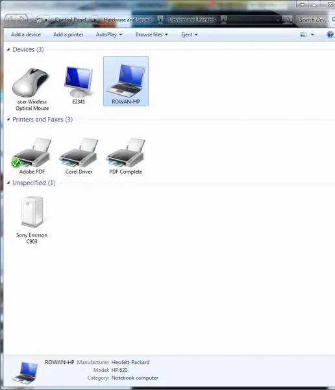This screenshot has height=390, width=335.
Task: Select the ROWAN-HP laptop device
Action: click(126, 81)
